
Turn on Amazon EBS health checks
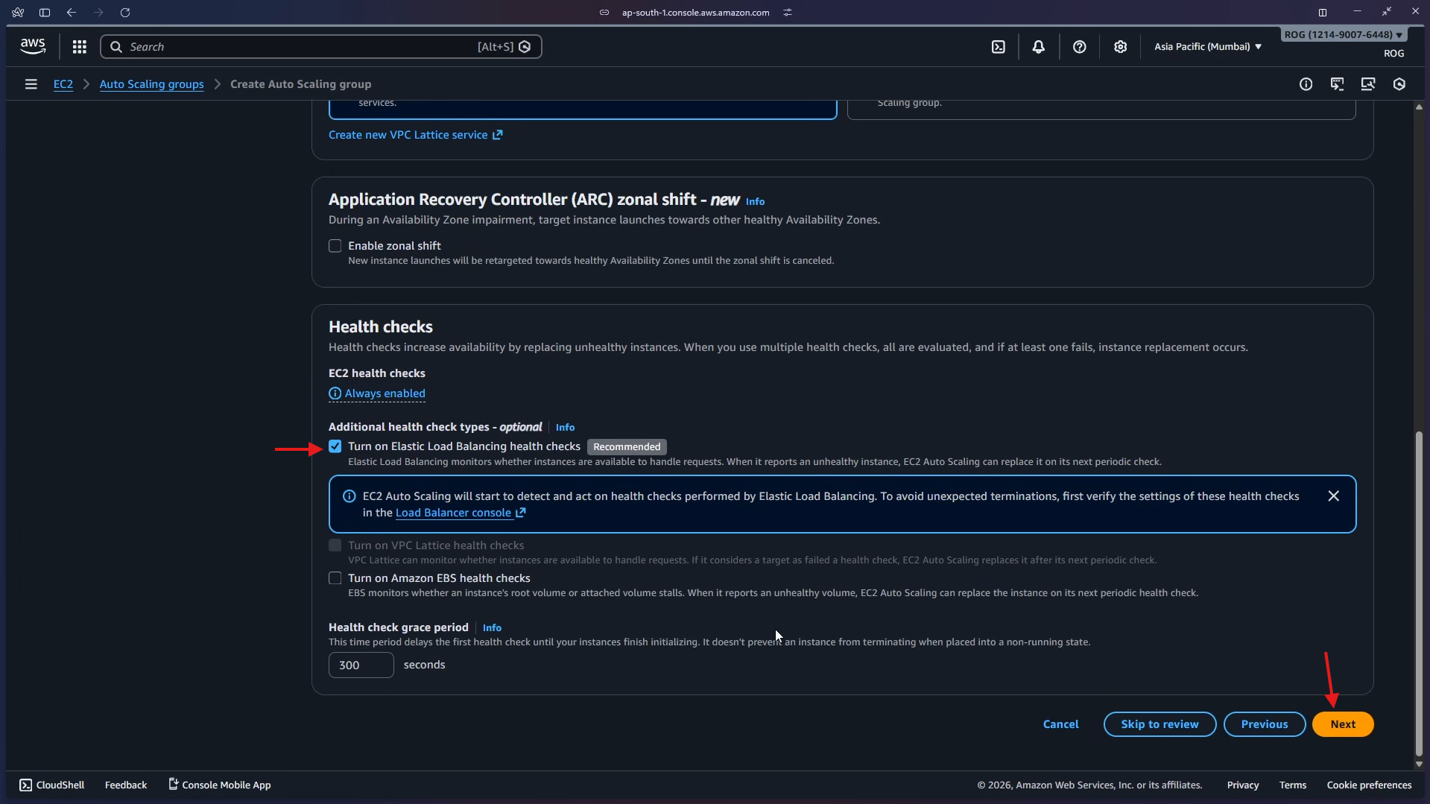click(335, 578)
